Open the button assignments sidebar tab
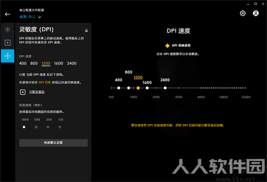The image size is (267, 182). 8,43
